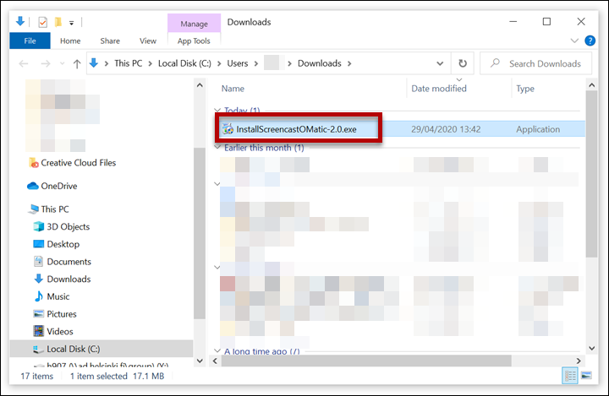Expand the chevron after Downloads in path
This screenshot has height=396, width=609.
tap(349, 63)
